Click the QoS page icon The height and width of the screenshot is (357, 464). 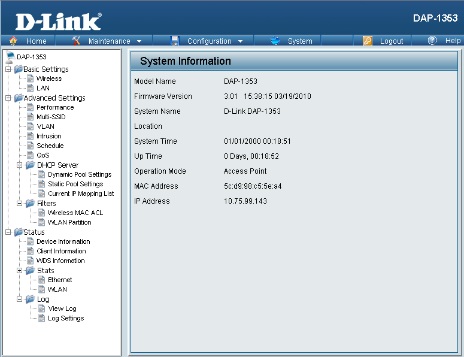tap(30, 155)
